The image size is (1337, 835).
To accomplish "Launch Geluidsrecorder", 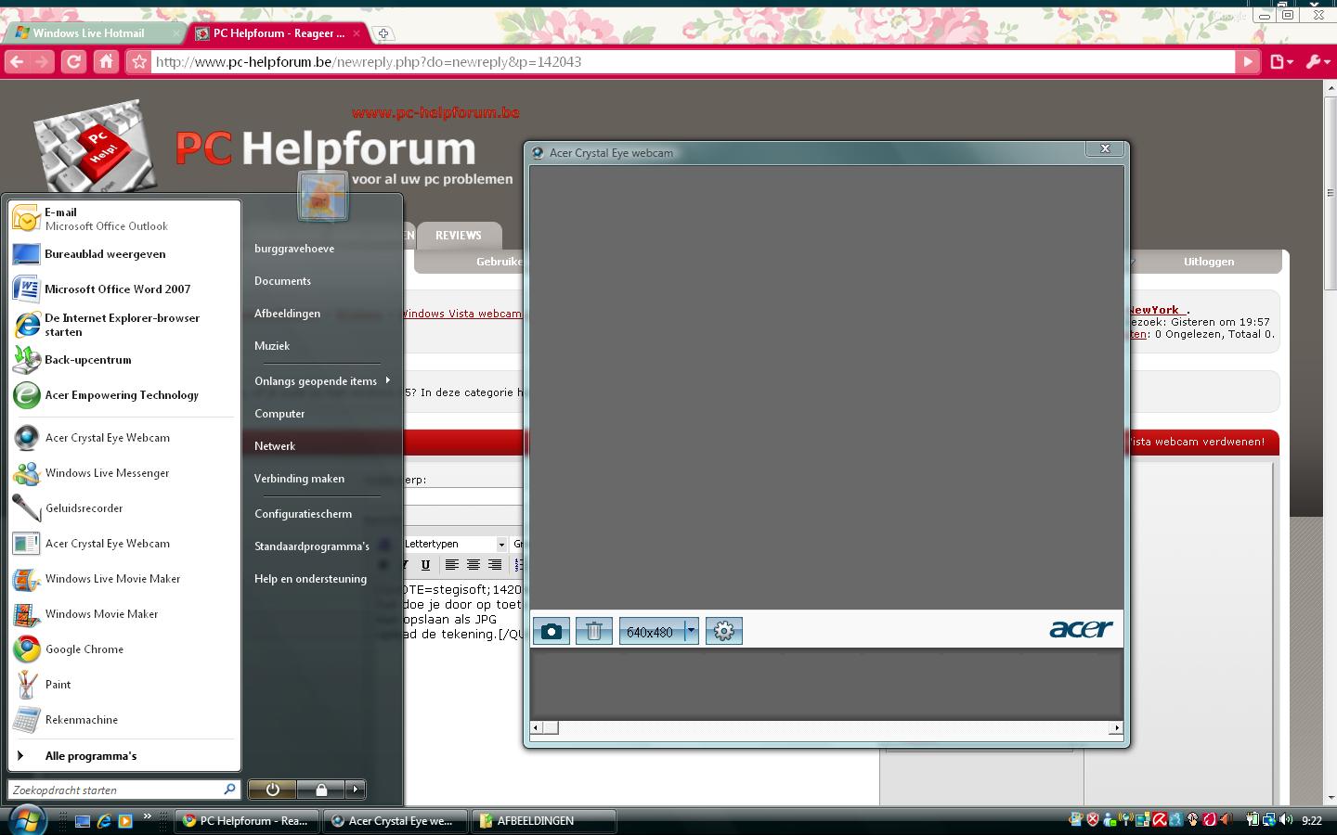I will [124, 508].
